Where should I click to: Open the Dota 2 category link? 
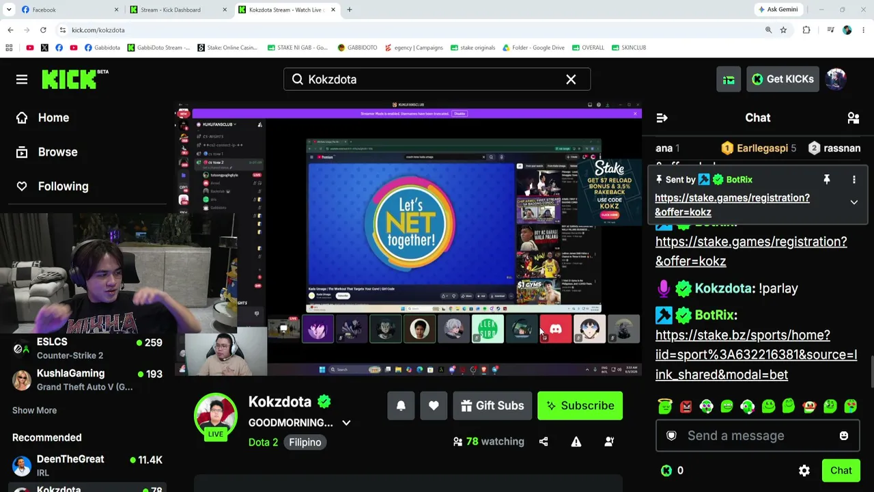click(x=263, y=442)
